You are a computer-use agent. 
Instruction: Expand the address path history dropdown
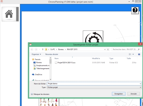click(x=105, y=49)
